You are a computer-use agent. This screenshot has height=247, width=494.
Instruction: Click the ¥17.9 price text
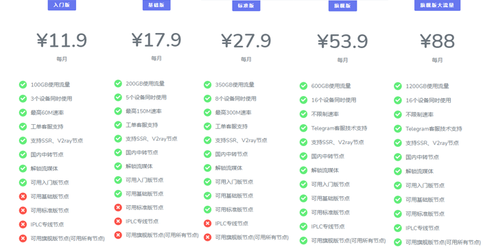coord(156,40)
